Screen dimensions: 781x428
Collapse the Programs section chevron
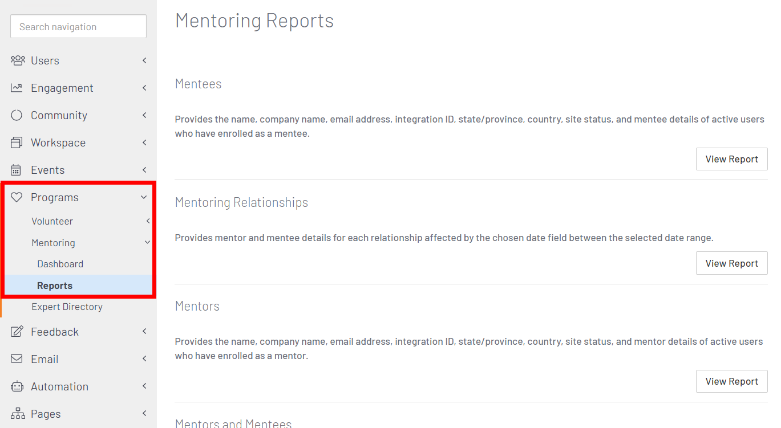click(x=144, y=197)
